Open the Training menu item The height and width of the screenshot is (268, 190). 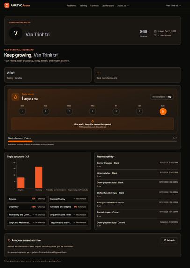[x=83, y=6]
